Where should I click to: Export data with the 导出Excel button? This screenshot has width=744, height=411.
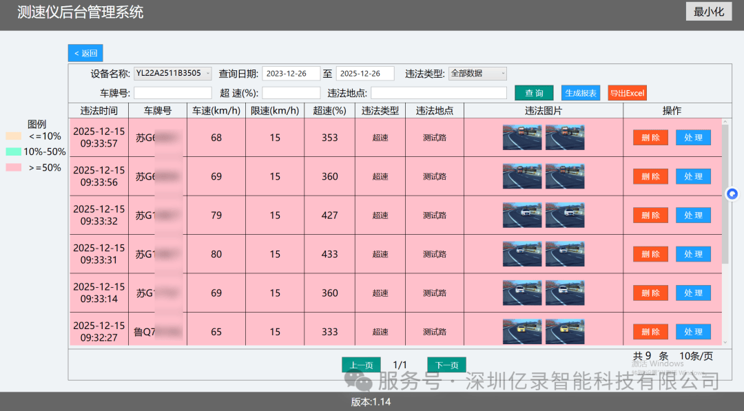[627, 93]
